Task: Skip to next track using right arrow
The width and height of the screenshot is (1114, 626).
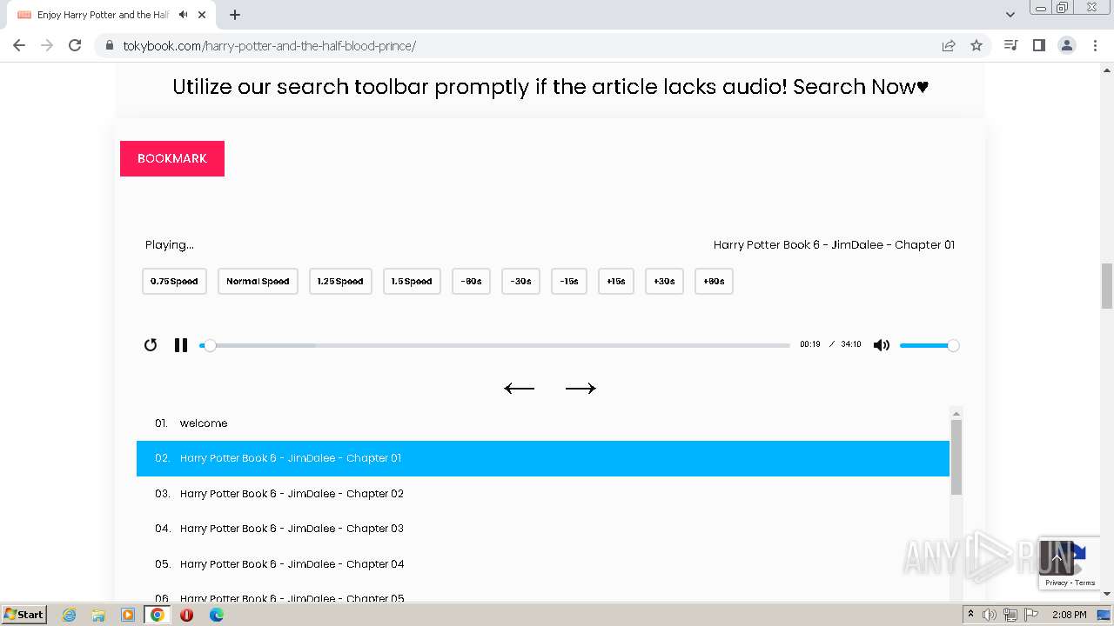Action: [580, 388]
